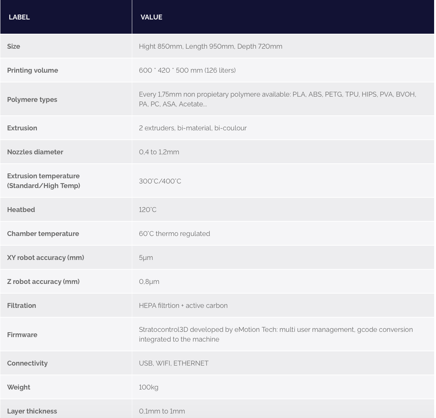Click the Polymere types label

[x=32, y=99]
